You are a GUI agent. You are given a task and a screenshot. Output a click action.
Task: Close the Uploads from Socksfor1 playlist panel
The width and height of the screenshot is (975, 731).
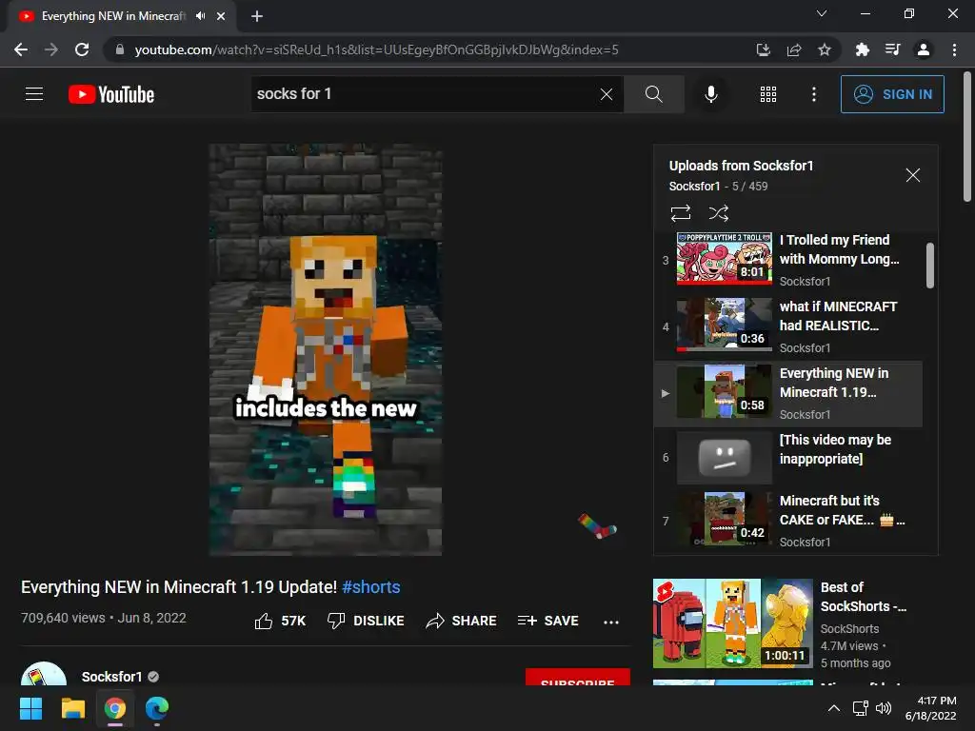pyautogui.click(x=912, y=175)
